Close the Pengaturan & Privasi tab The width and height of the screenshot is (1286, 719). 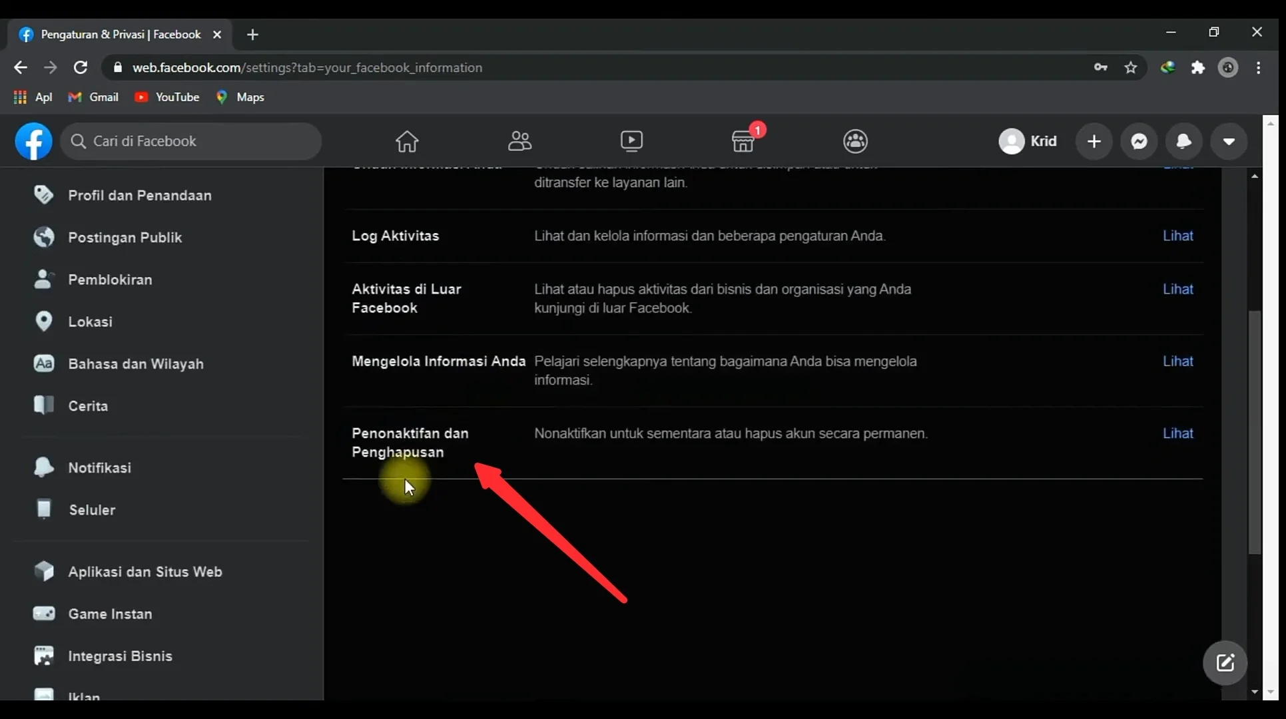217,35
